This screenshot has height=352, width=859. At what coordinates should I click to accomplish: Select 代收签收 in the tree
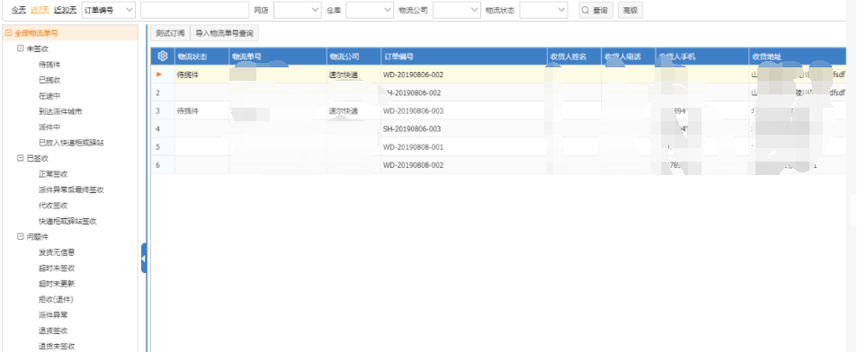(53, 206)
